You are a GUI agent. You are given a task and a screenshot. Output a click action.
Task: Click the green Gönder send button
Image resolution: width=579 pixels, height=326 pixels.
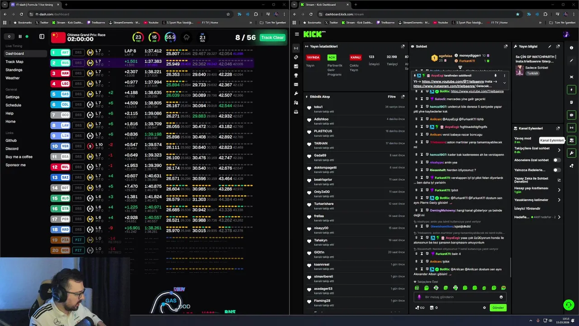point(498,307)
